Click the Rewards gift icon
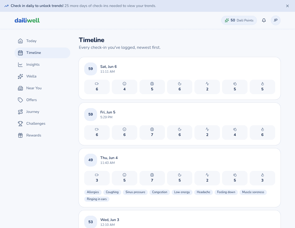The width and height of the screenshot is (295, 228). coord(20,135)
